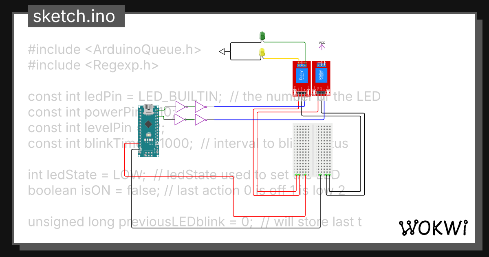The image size is (489, 257).
Task: Select the upper-right NOT gate
Action: tap(201, 107)
